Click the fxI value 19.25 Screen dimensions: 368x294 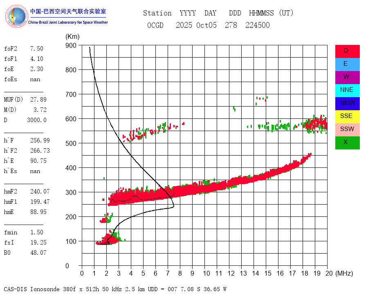click(x=38, y=243)
